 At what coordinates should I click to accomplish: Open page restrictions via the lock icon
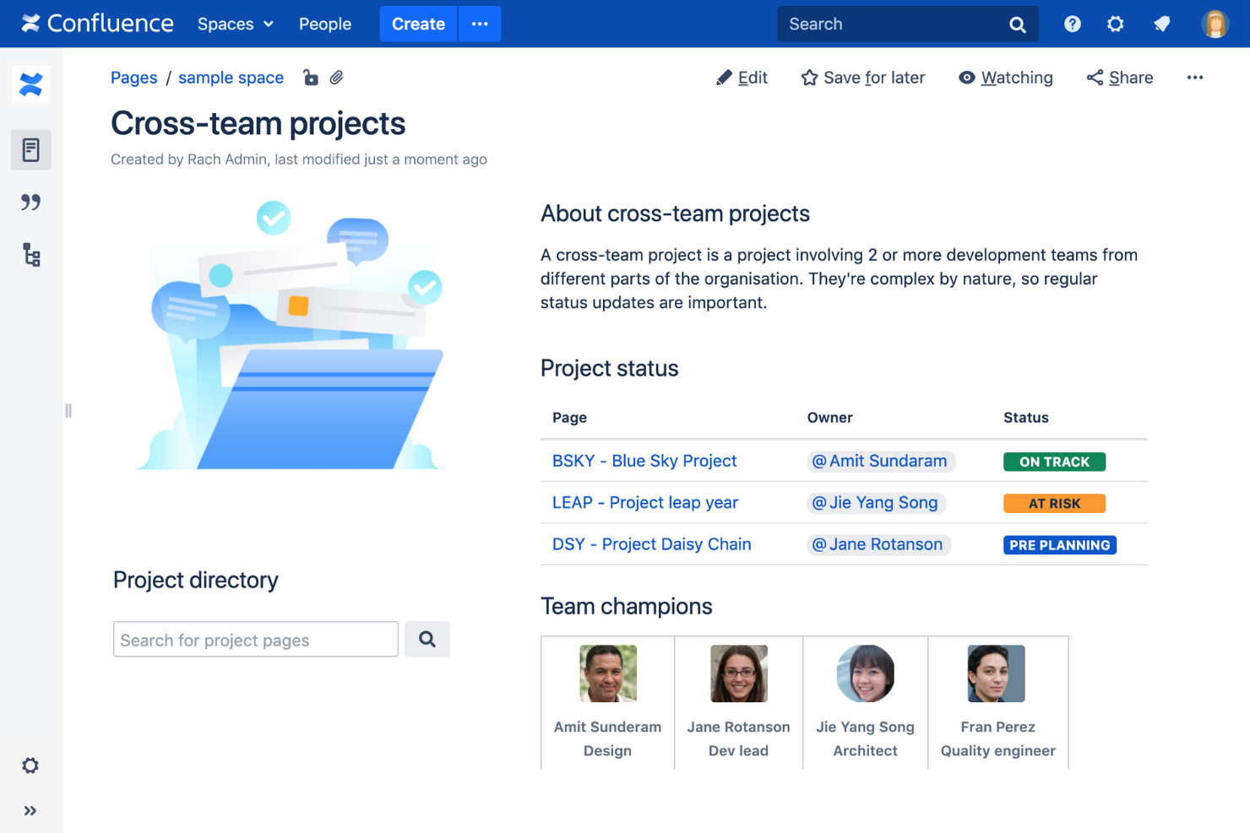coord(311,77)
